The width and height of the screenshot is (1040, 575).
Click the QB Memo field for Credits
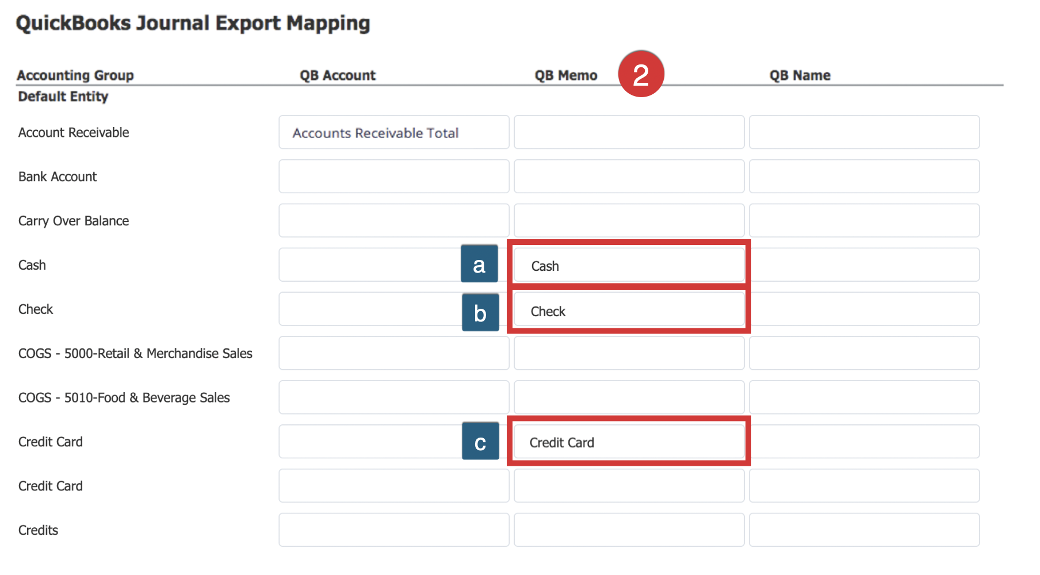629,530
